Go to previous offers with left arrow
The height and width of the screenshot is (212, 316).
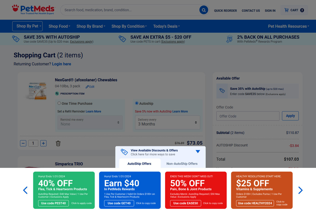25,190
